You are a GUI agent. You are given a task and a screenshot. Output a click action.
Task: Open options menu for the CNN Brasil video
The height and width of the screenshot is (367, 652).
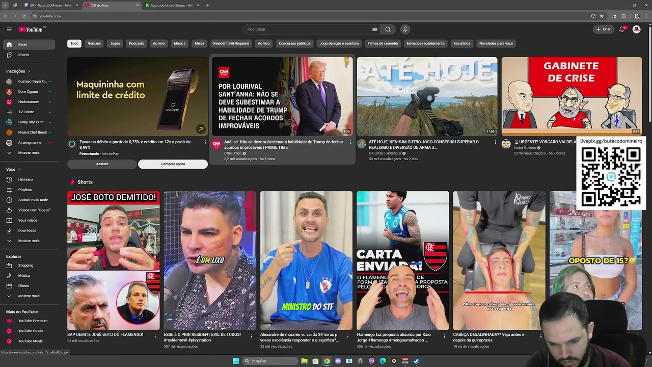pyautogui.click(x=350, y=142)
